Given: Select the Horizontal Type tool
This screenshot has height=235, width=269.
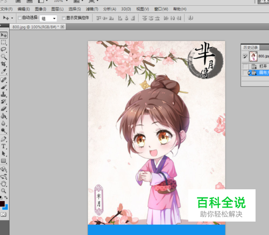Looking at the screenshot, I should [4, 146].
